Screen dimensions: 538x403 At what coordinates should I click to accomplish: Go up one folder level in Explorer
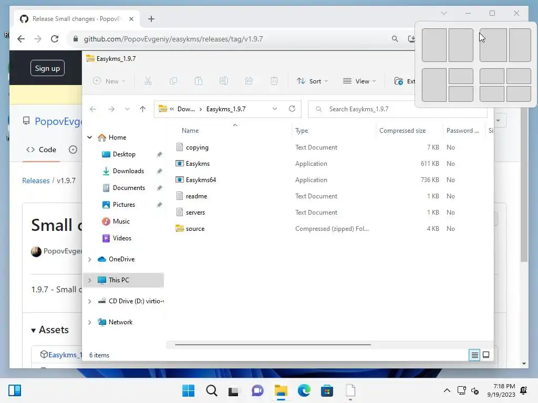143,109
